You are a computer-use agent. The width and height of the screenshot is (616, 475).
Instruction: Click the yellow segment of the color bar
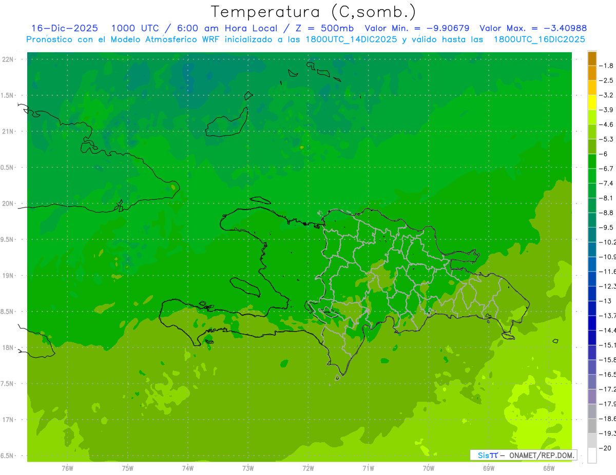click(x=592, y=102)
